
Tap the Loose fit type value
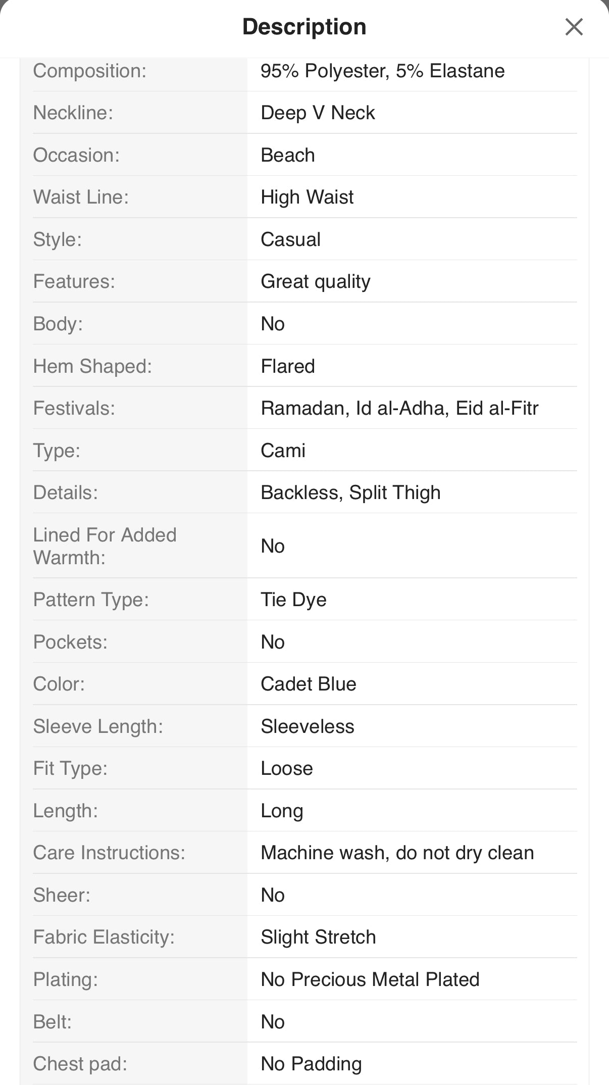tap(286, 768)
